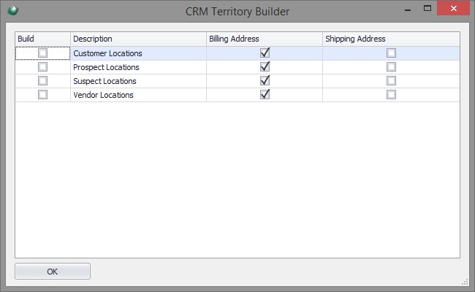Minimize the CRM Territory Builder window
The image size is (475, 292).
408,9
